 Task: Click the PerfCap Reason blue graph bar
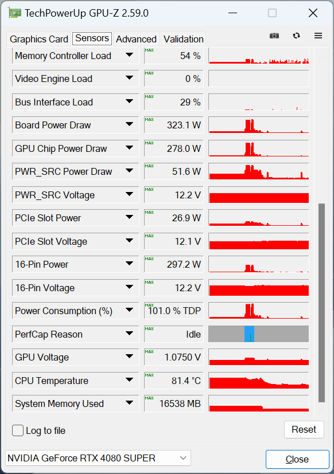click(x=249, y=334)
